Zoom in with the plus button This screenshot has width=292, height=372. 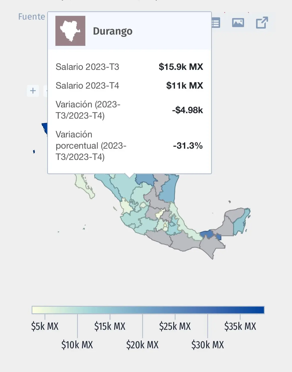coord(33,91)
